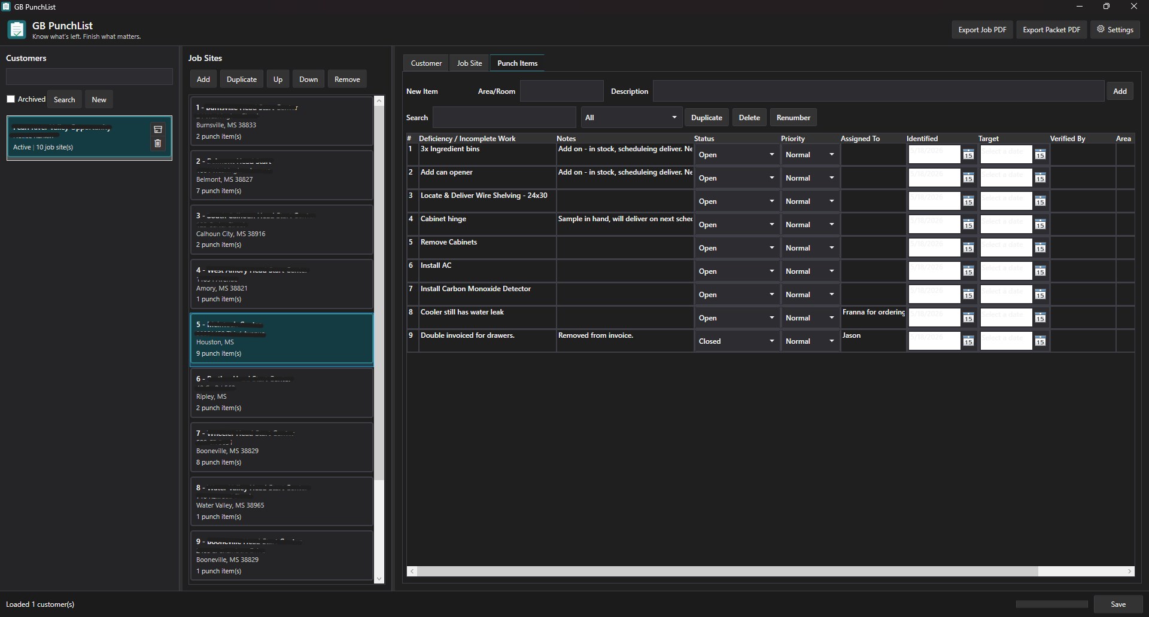Remove the selected job site
1149x617 pixels.
point(347,79)
